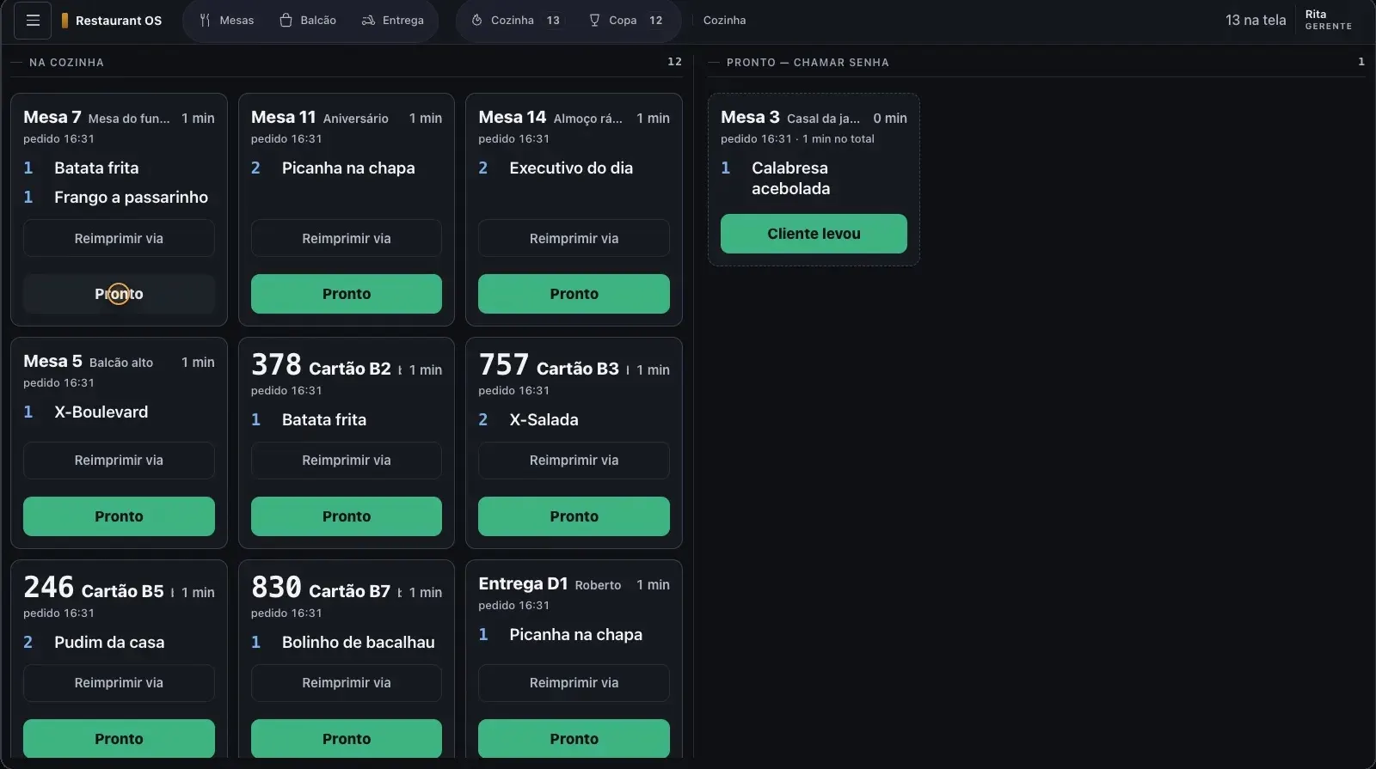Open the Entrega delivery tab
This screenshot has height=769, width=1376.
point(392,21)
